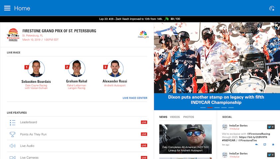Click the '5m ago' tweet timestamp
280x159 pixels.
pos(226,145)
